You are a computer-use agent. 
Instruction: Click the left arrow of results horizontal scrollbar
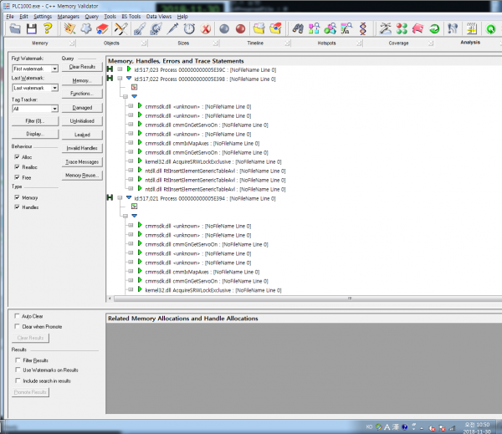[110, 299]
